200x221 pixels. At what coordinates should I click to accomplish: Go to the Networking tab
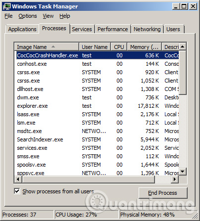[x=147, y=29]
